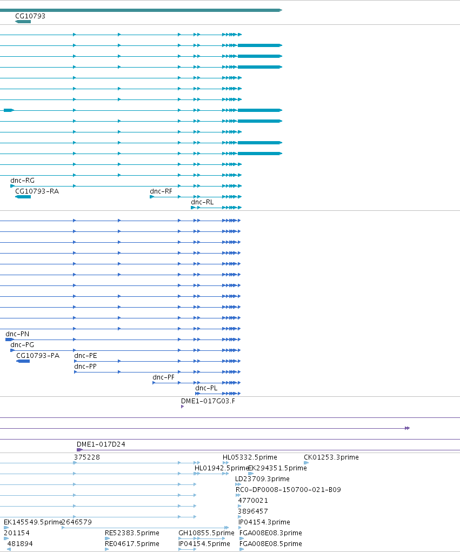The image size is (460, 552).
Task: Click the 2646579 feature label
Action: [x=77, y=522]
